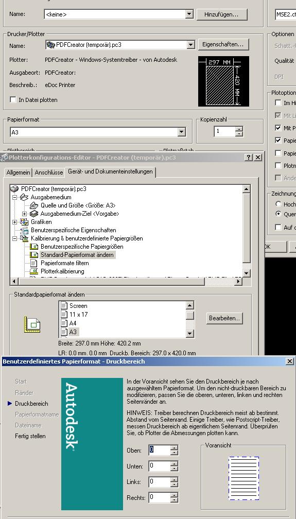Image resolution: width=296 pixels, height=519 pixels.
Task: Click the paper ruler icon in Standardpapierformat ändern
Action: 32,324
